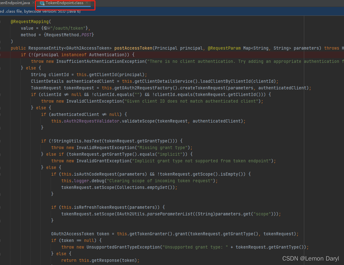Click the "Missing grant type" string
344x265 pixels.
click(162, 148)
